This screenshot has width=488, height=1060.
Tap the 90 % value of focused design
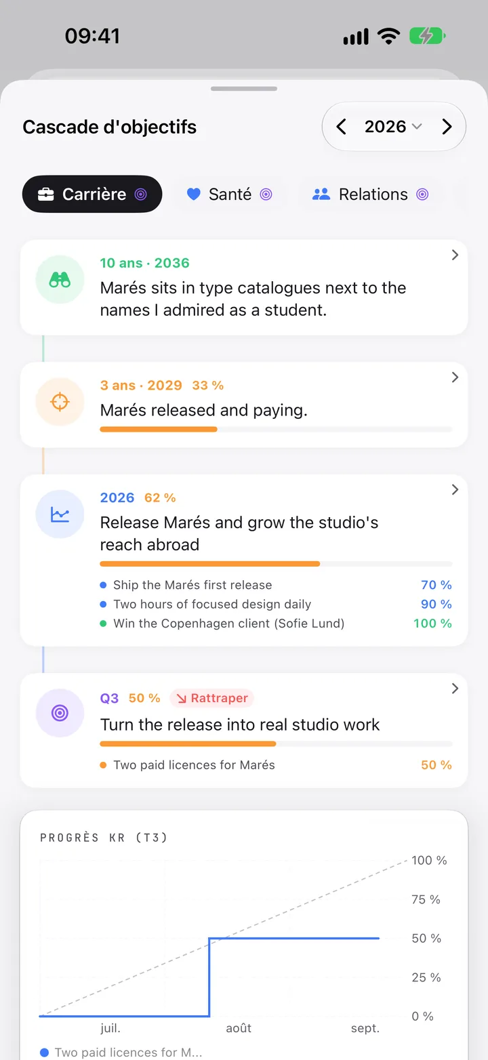[x=436, y=604]
